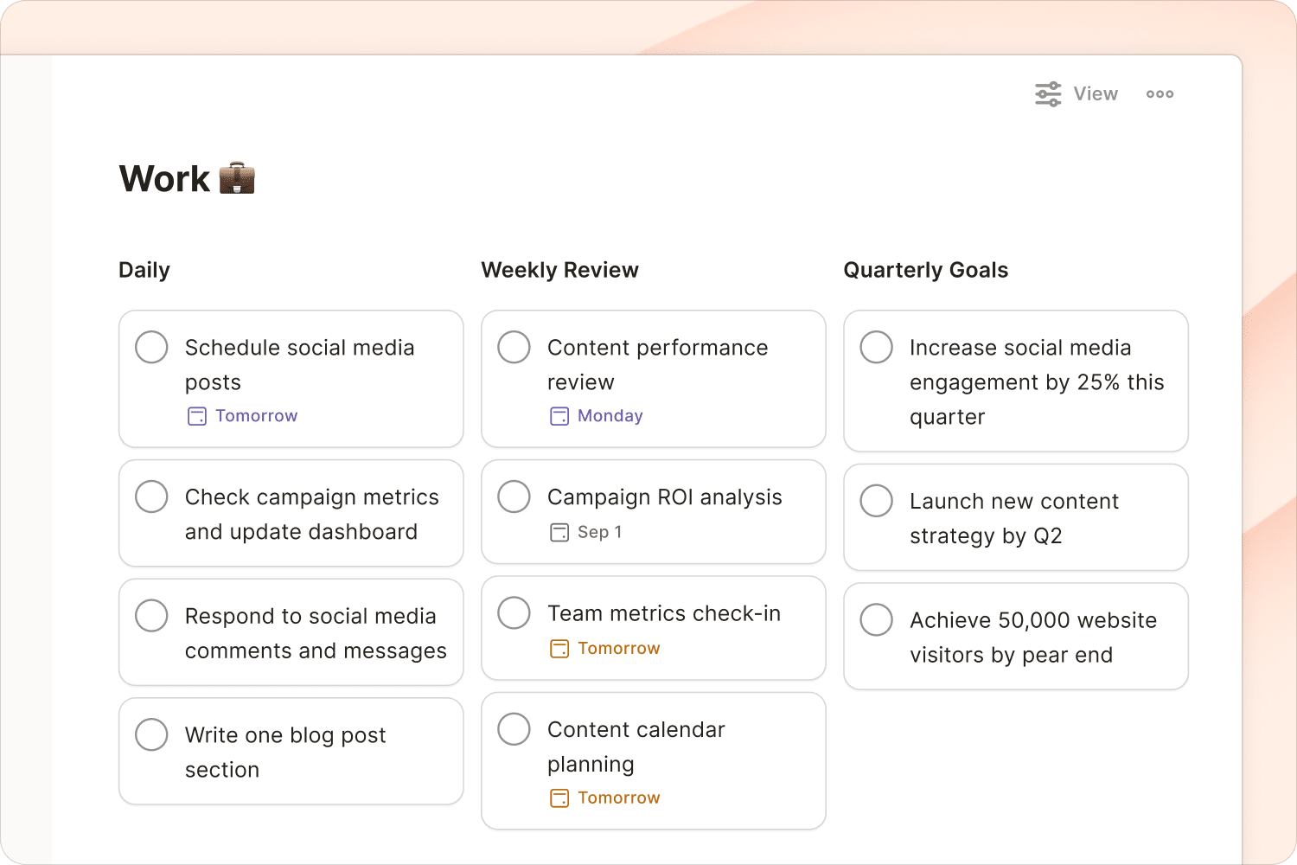This screenshot has height=865, width=1297.
Task: Check off "Write one blog post section"
Action: 151,734
